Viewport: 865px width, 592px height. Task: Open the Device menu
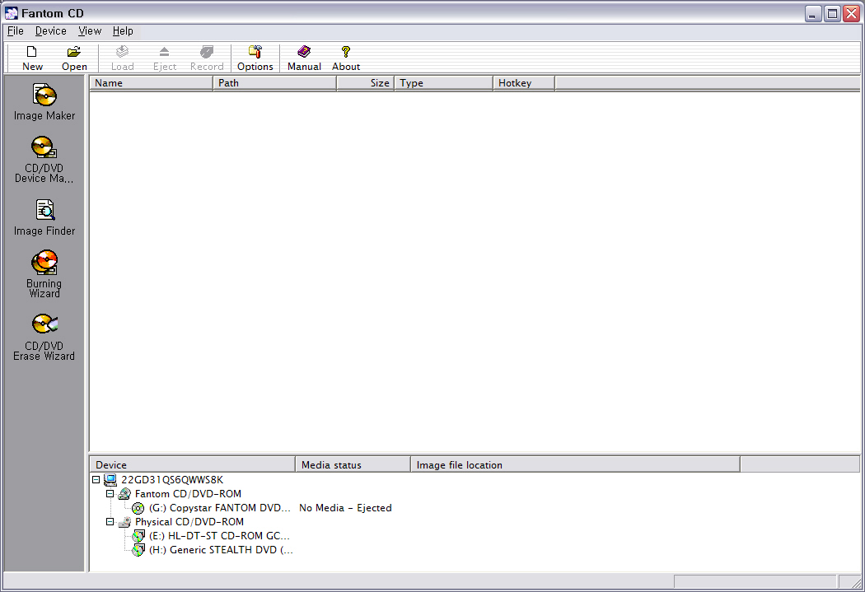tap(50, 31)
